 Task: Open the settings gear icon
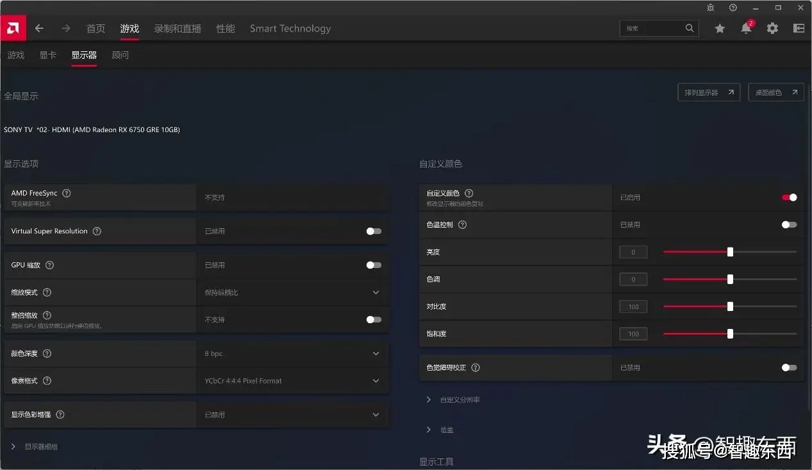click(772, 28)
